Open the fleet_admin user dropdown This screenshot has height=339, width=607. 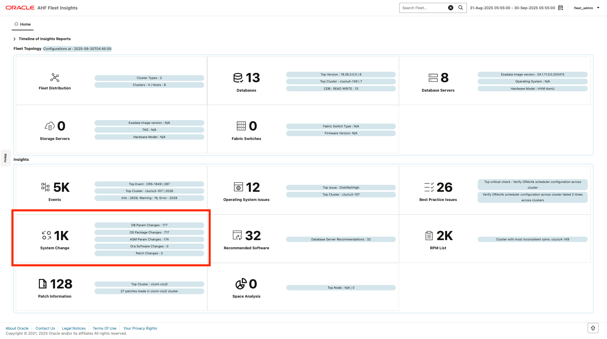tap(587, 8)
